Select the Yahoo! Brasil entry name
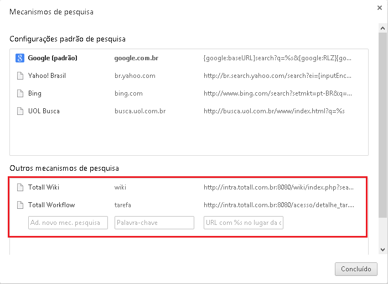 click(x=47, y=76)
